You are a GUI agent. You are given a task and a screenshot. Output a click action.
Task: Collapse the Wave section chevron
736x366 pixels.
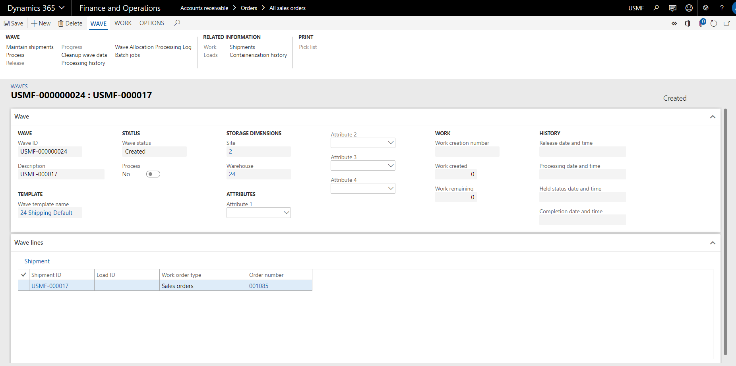[x=713, y=117]
